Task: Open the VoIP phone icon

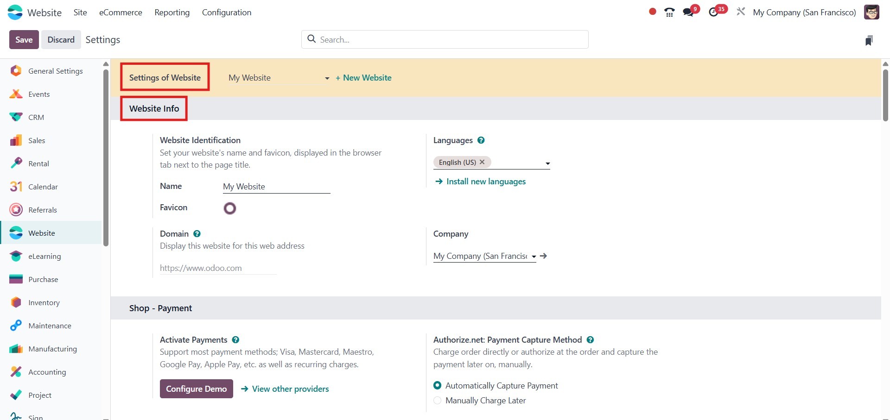Action: 669,13
